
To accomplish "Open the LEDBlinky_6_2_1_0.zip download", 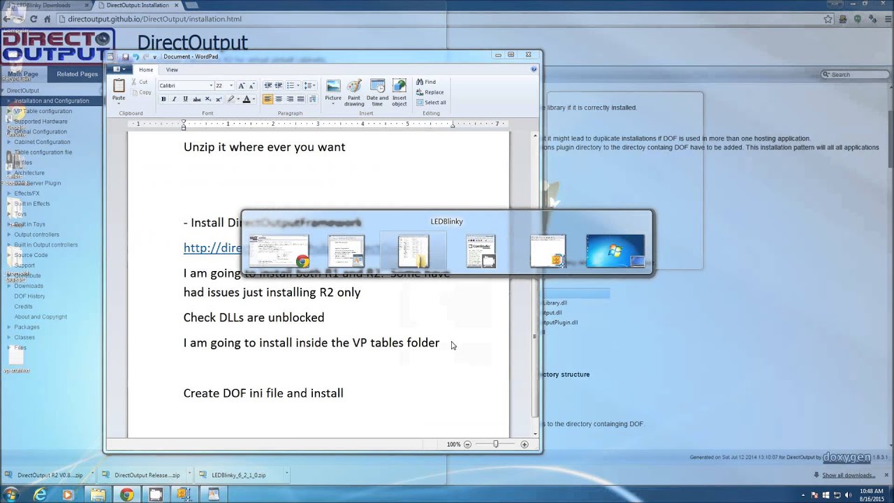I will [239, 475].
